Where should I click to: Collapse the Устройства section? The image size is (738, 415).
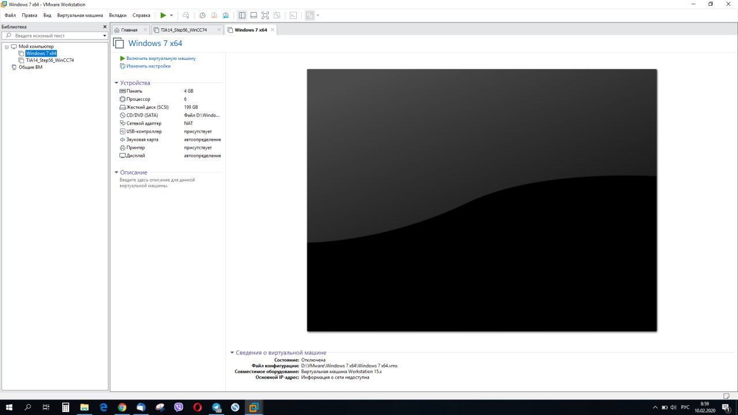coord(116,83)
